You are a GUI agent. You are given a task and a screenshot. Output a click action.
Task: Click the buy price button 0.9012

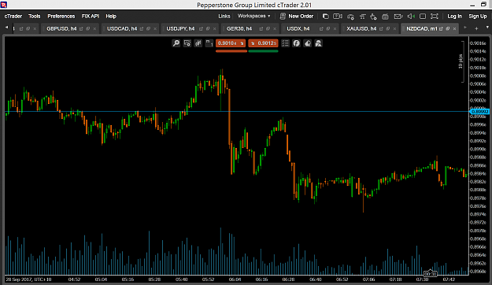click(x=263, y=43)
